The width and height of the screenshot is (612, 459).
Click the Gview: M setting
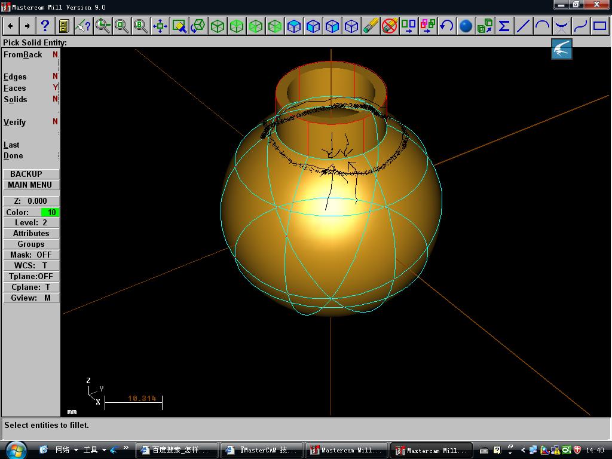[x=31, y=298]
